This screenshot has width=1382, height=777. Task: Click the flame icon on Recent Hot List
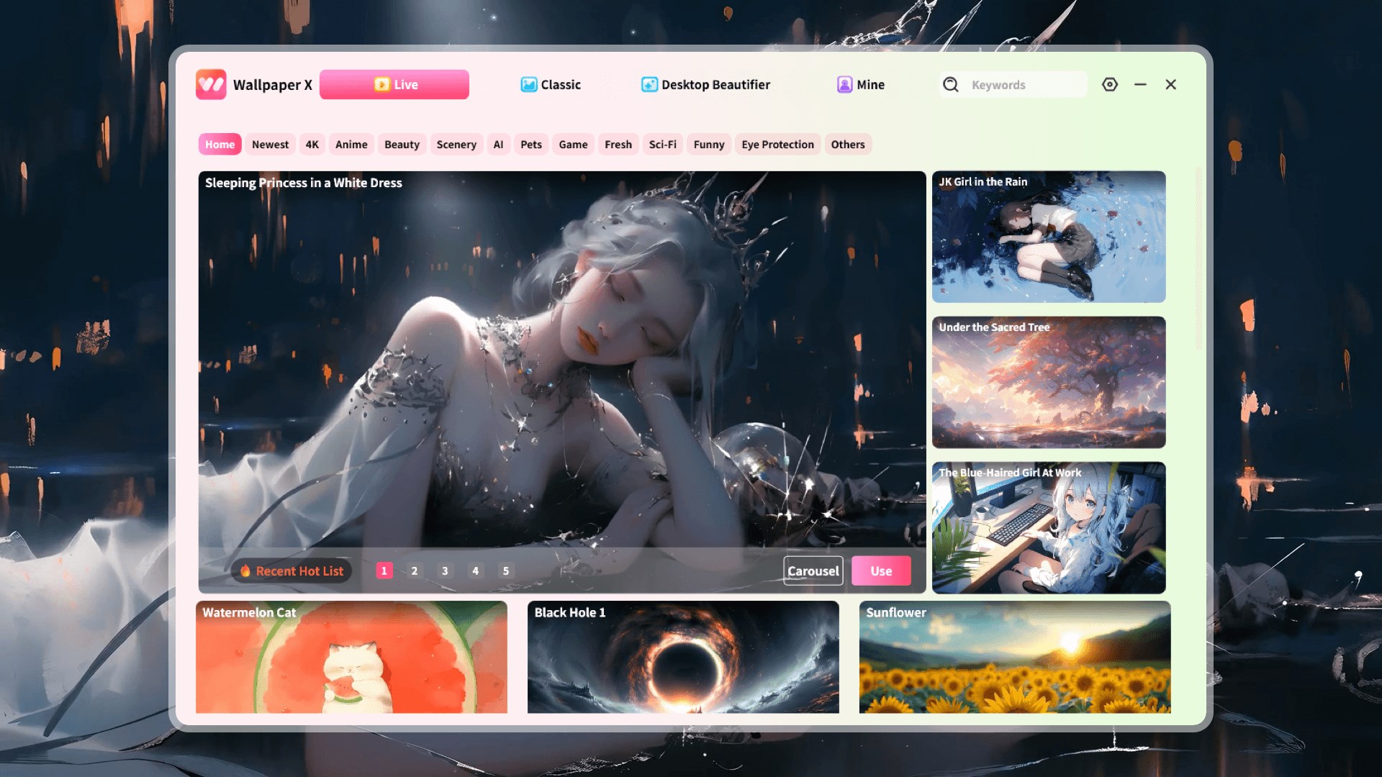(x=245, y=571)
